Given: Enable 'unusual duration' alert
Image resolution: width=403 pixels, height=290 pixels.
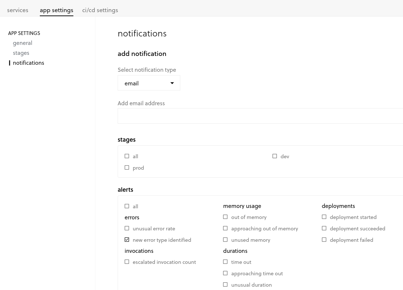Looking at the screenshot, I should (x=225, y=284).
